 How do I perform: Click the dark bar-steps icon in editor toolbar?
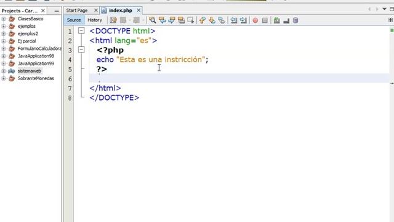tap(286, 21)
